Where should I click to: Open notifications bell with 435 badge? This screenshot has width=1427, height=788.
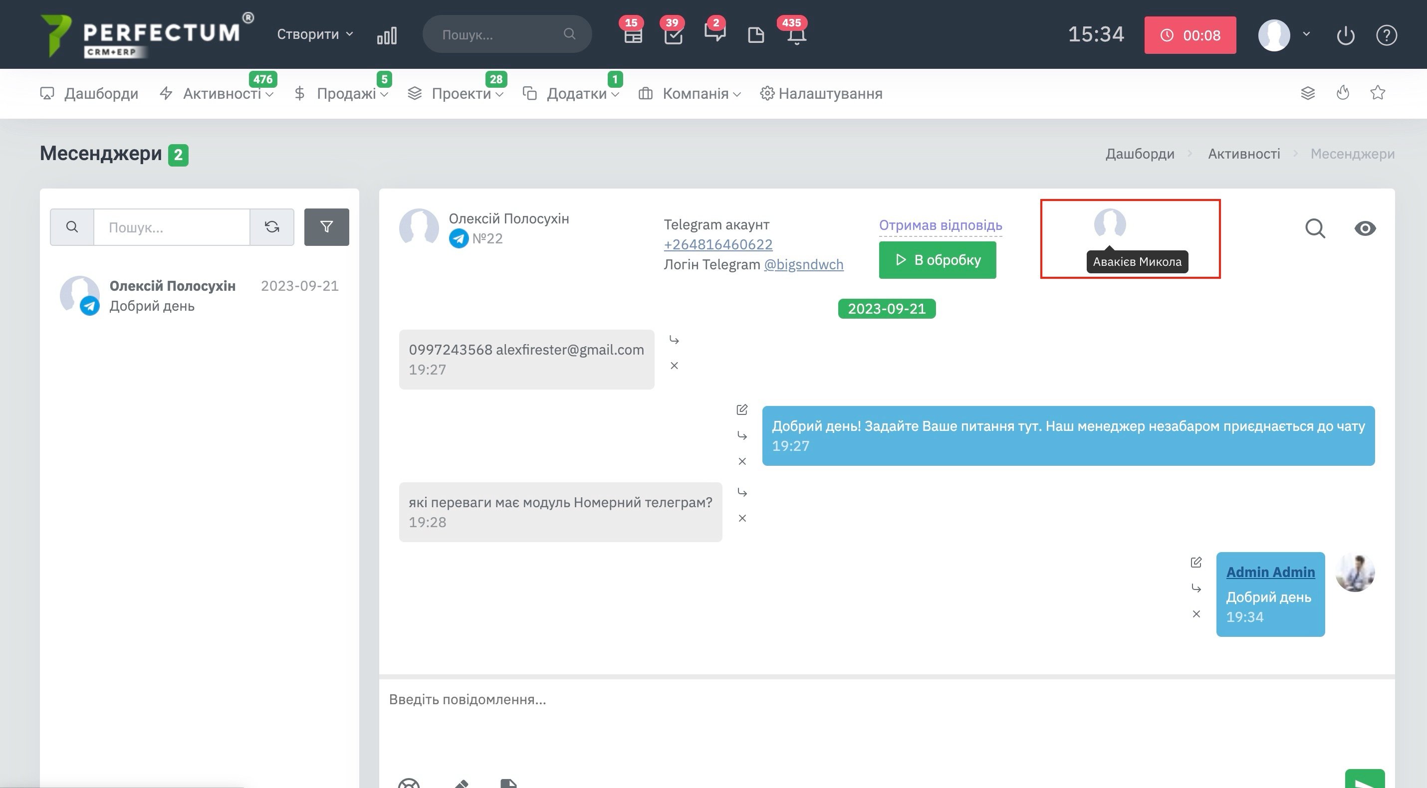[x=796, y=35]
